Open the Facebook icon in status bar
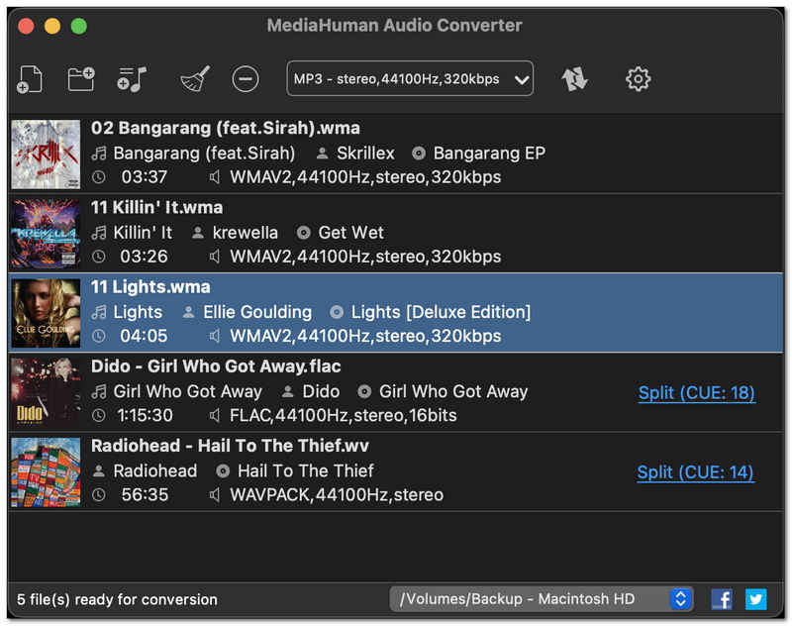The width and height of the screenshot is (792, 626). 722,599
